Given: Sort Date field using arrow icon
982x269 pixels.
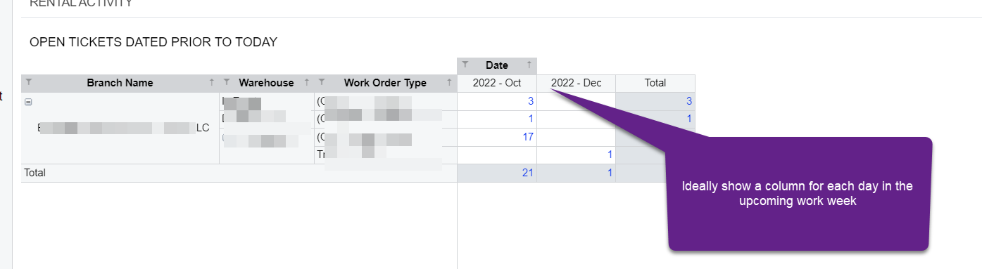Looking at the screenshot, I should click(529, 65).
